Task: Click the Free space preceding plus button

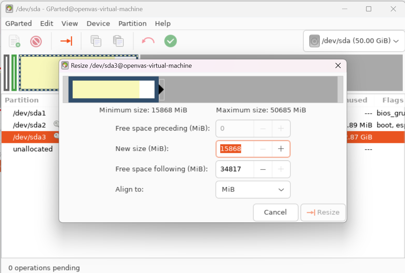Action: 281,129
